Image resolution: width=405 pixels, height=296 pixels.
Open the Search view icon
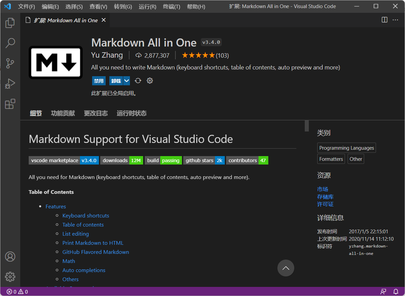click(x=10, y=43)
